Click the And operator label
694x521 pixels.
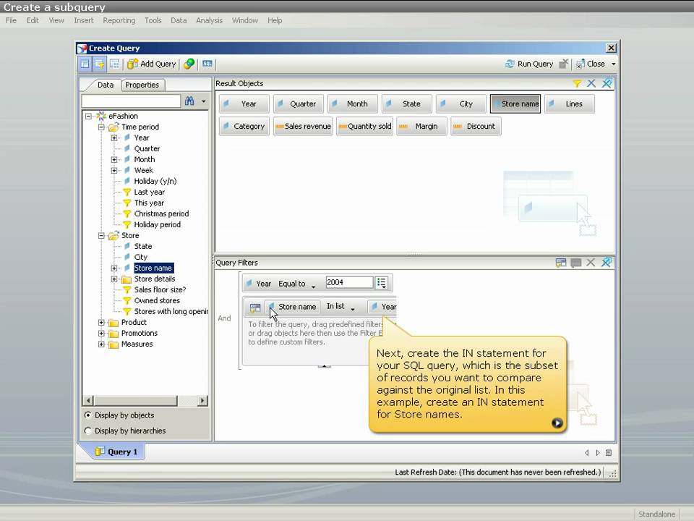pos(224,318)
